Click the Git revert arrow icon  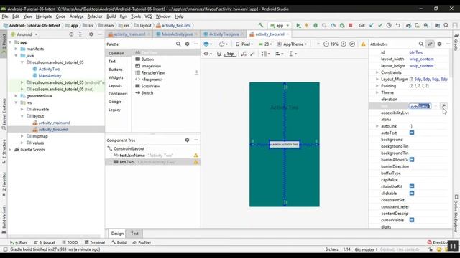[397, 26]
